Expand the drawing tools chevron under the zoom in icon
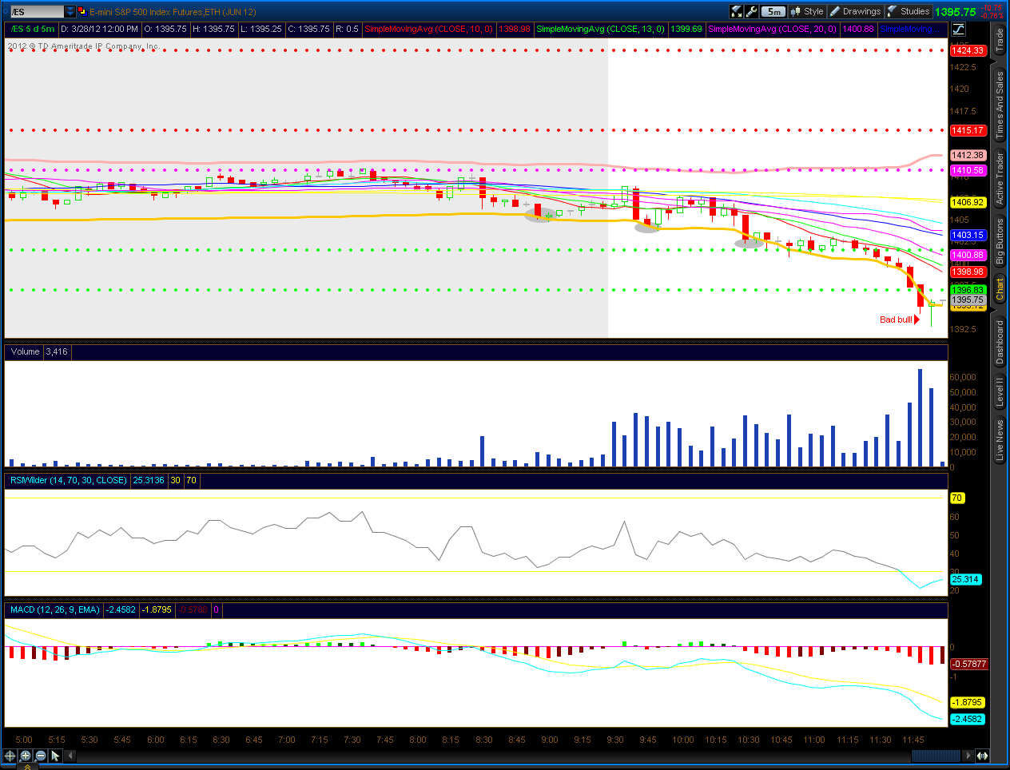This screenshot has height=770, width=1010. click(x=26, y=767)
